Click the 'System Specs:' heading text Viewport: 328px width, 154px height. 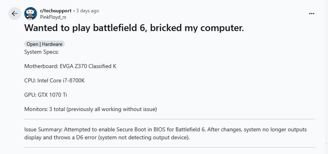pyautogui.click(x=41, y=52)
